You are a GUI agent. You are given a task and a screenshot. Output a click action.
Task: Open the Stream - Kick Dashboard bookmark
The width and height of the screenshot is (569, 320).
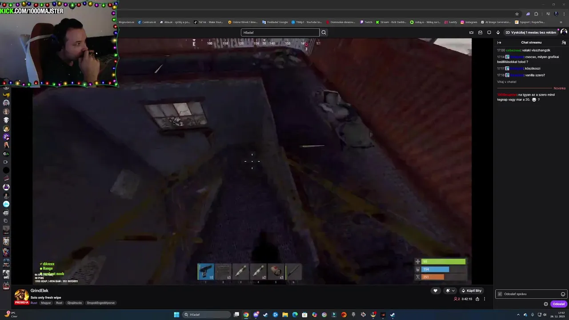[391, 22]
